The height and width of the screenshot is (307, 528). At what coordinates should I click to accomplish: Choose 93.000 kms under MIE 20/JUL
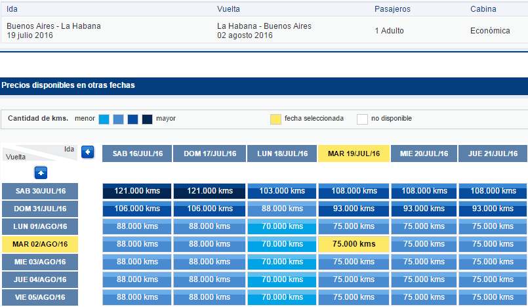pyautogui.click(x=424, y=209)
